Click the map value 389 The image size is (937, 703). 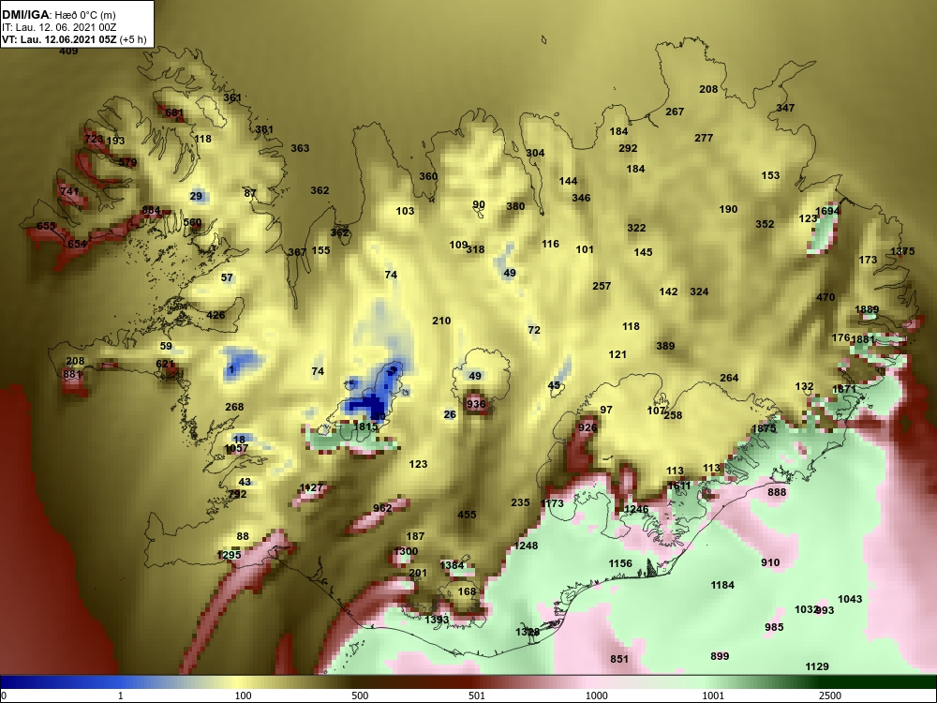point(665,346)
